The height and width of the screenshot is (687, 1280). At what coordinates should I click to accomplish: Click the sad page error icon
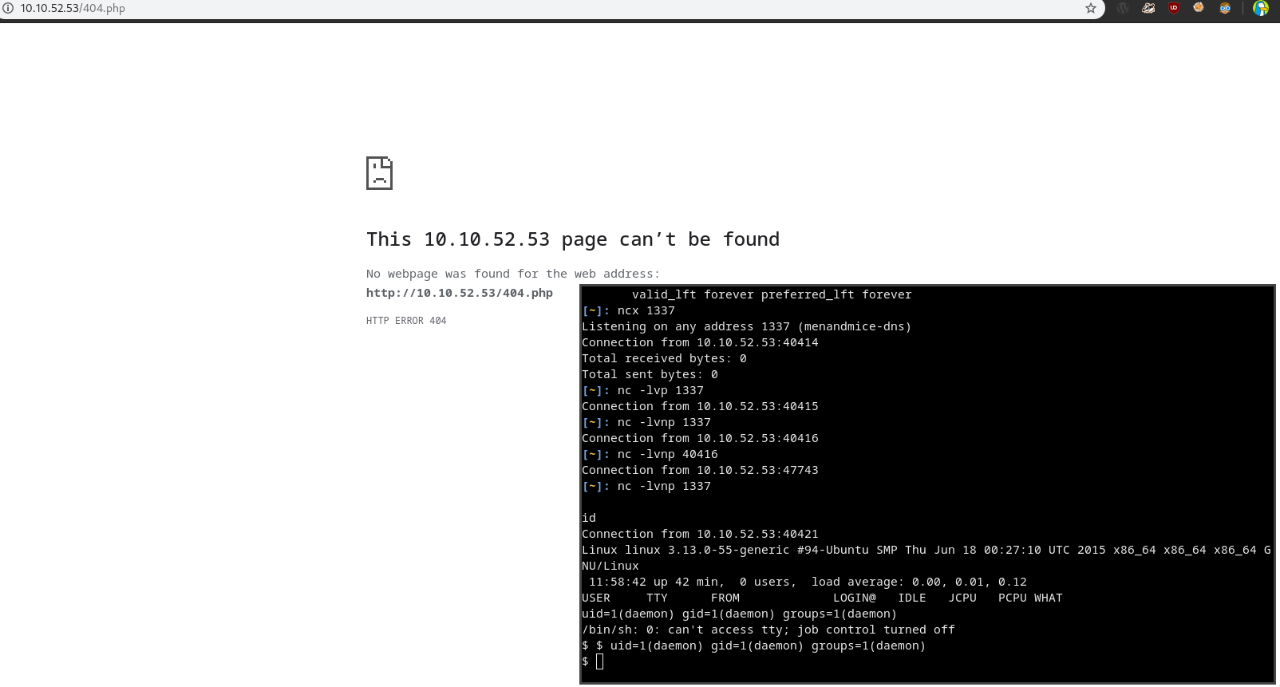(379, 173)
